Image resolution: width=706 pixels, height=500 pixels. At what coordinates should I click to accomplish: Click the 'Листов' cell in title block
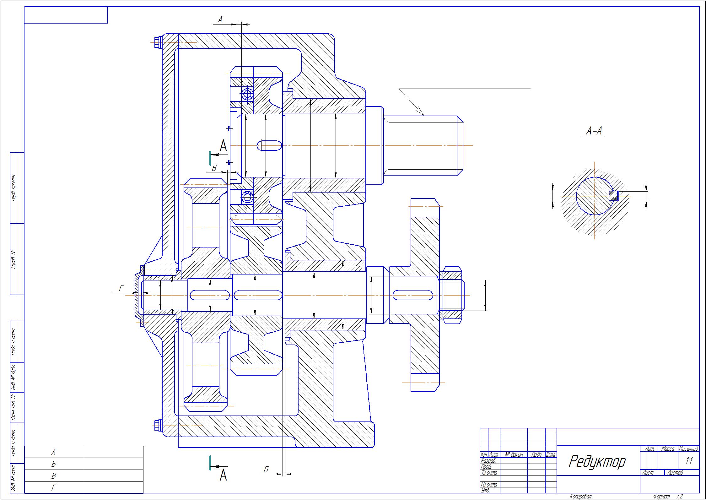tap(675, 472)
